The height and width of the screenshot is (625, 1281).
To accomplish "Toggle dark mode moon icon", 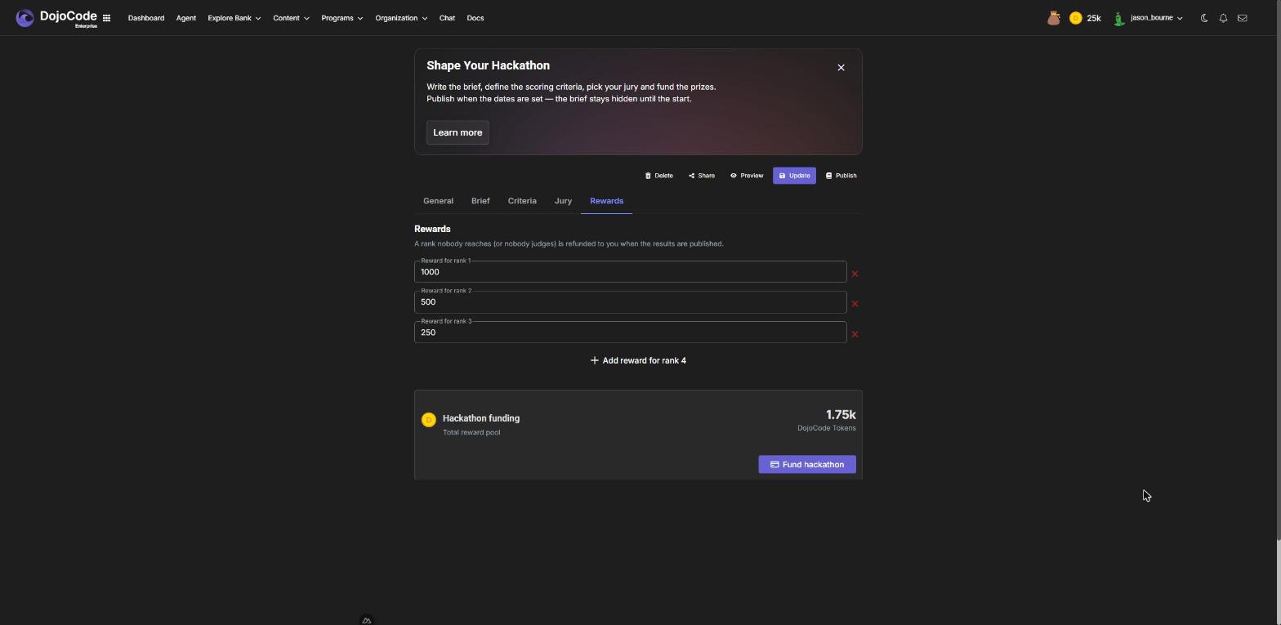I will [1204, 18].
